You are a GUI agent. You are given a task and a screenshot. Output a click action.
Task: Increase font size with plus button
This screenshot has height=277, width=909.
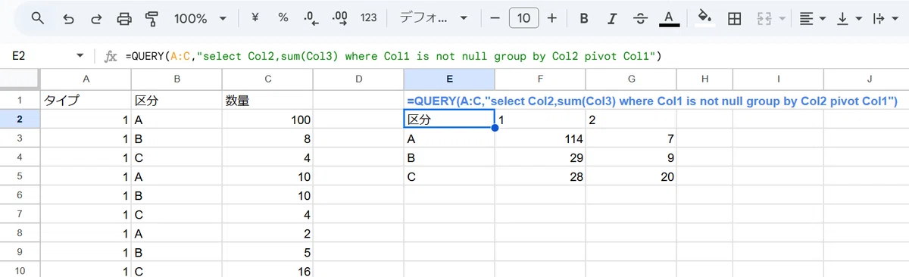[x=552, y=18]
